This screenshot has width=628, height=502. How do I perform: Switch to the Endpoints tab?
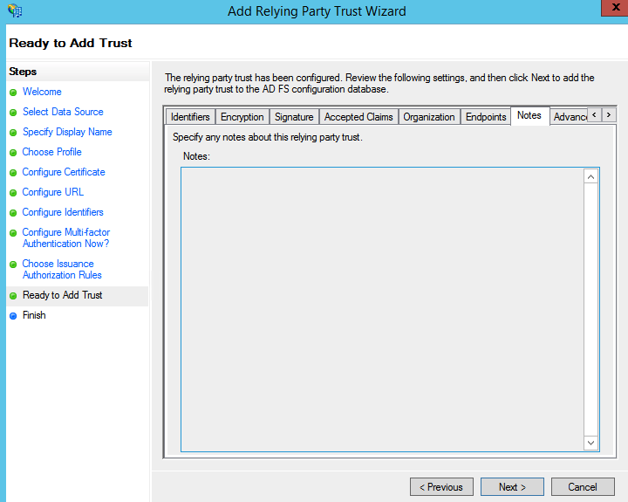click(486, 117)
